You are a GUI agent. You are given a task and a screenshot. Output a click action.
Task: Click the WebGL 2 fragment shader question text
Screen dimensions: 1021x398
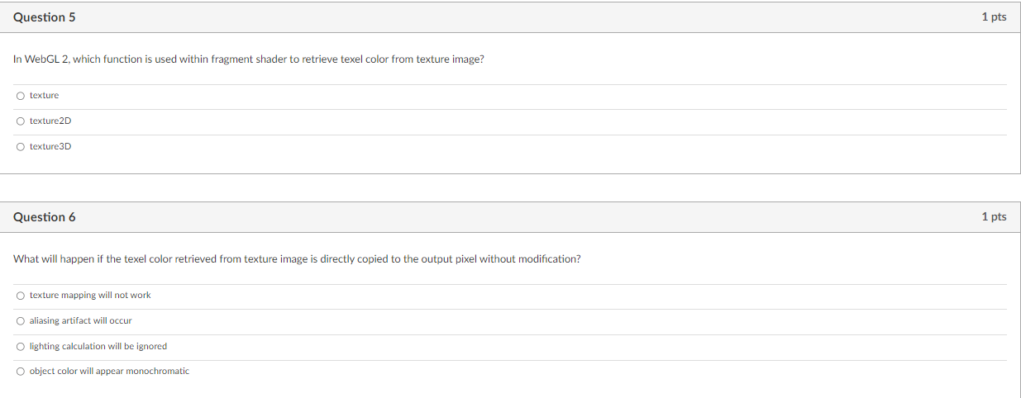tap(248, 59)
